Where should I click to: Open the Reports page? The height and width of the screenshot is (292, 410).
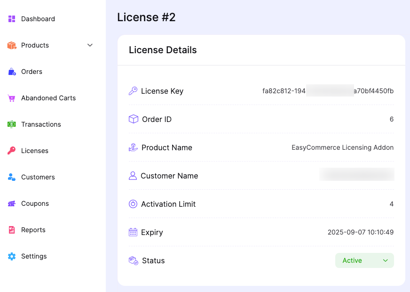point(33,230)
